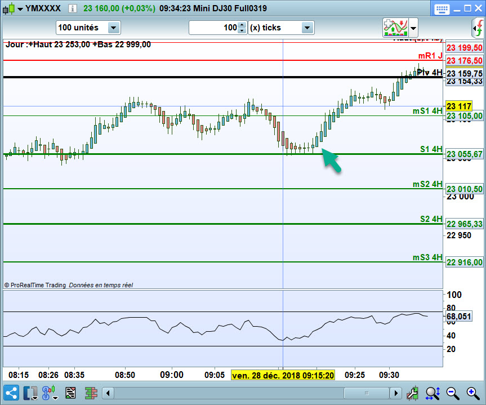Click the 23 199,50 price tag
Viewport: 486px width, 405px height.
(464, 48)
